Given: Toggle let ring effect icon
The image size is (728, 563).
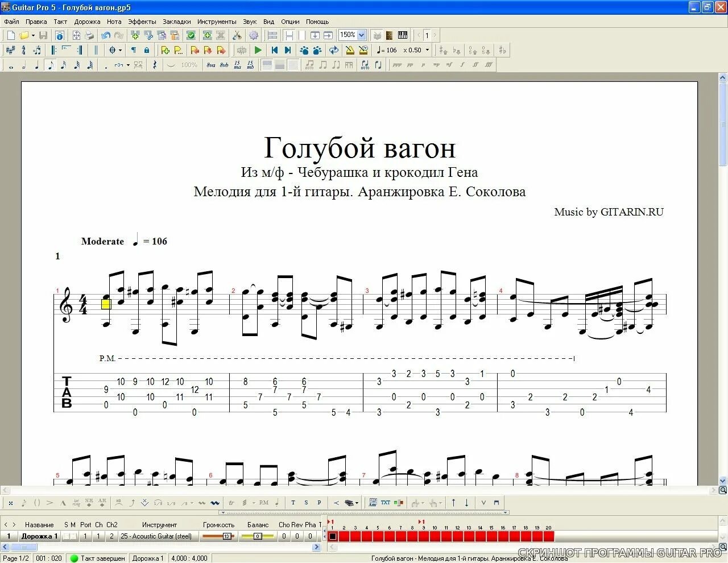Looking at the screenshot, I should (x=76, y=503).
